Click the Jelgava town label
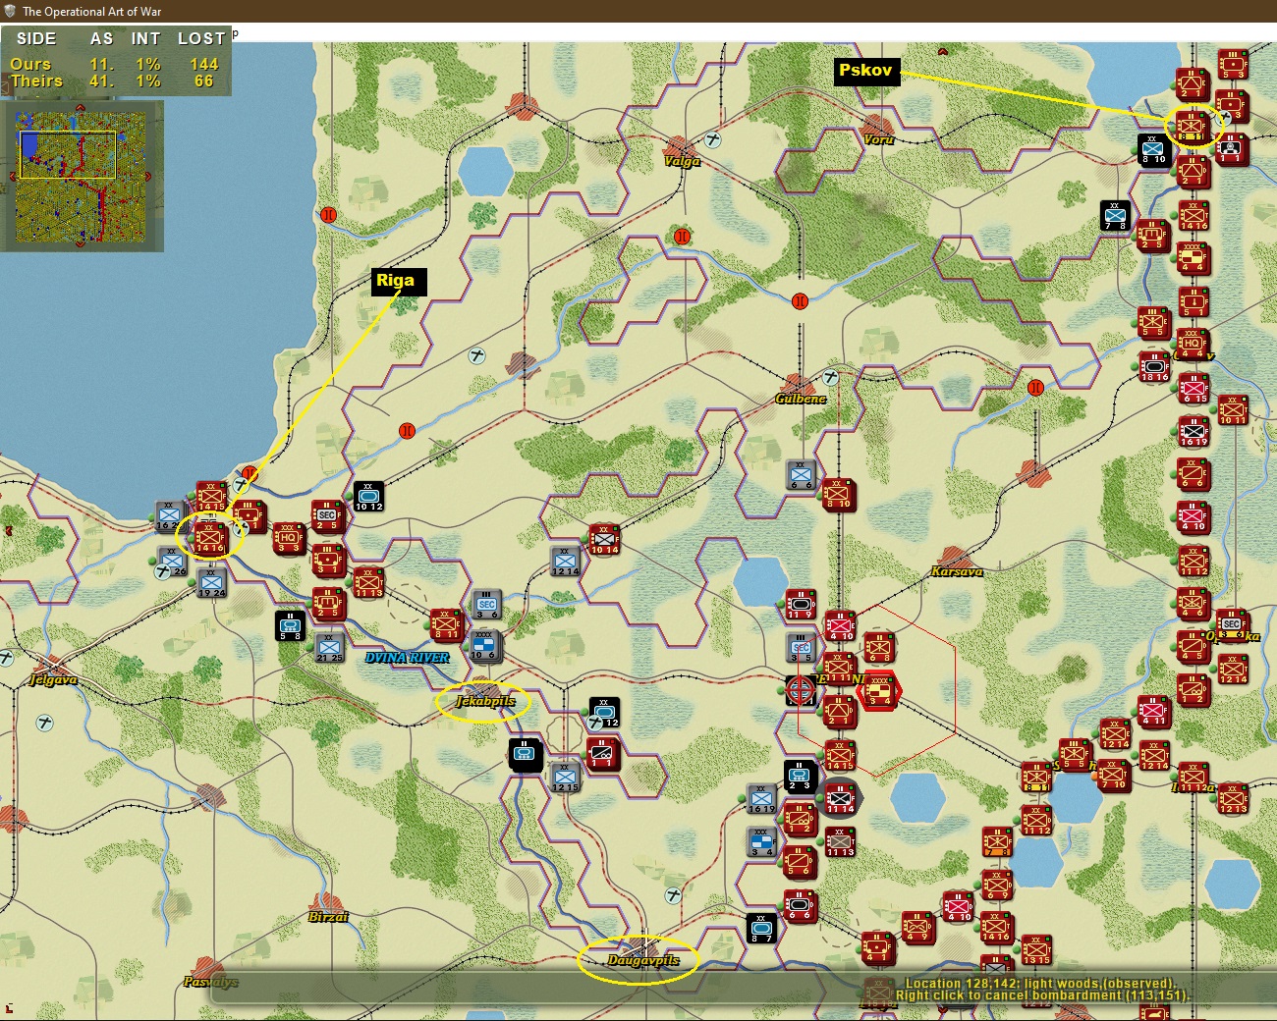The width and height of the screenshot is (1277, 1021). click(53, 679)
